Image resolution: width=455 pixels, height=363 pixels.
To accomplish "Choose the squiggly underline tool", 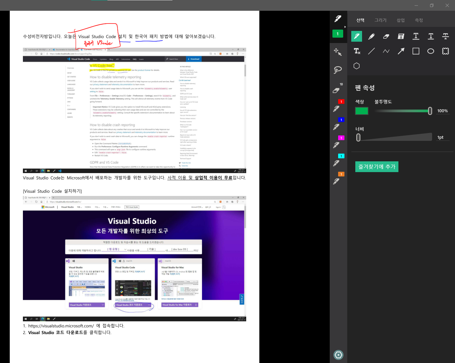I will click(x=431, y=36).
